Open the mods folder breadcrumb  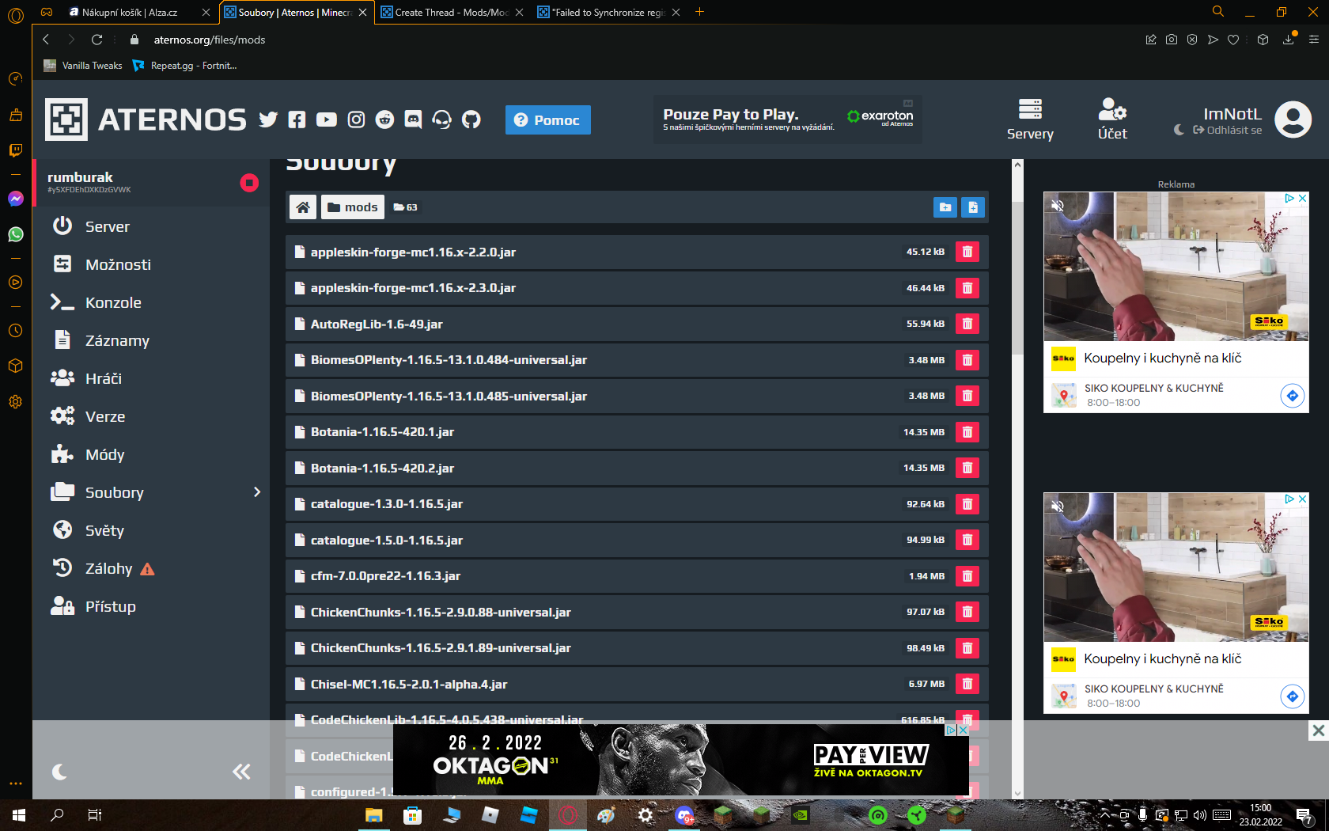pos(353,207)
